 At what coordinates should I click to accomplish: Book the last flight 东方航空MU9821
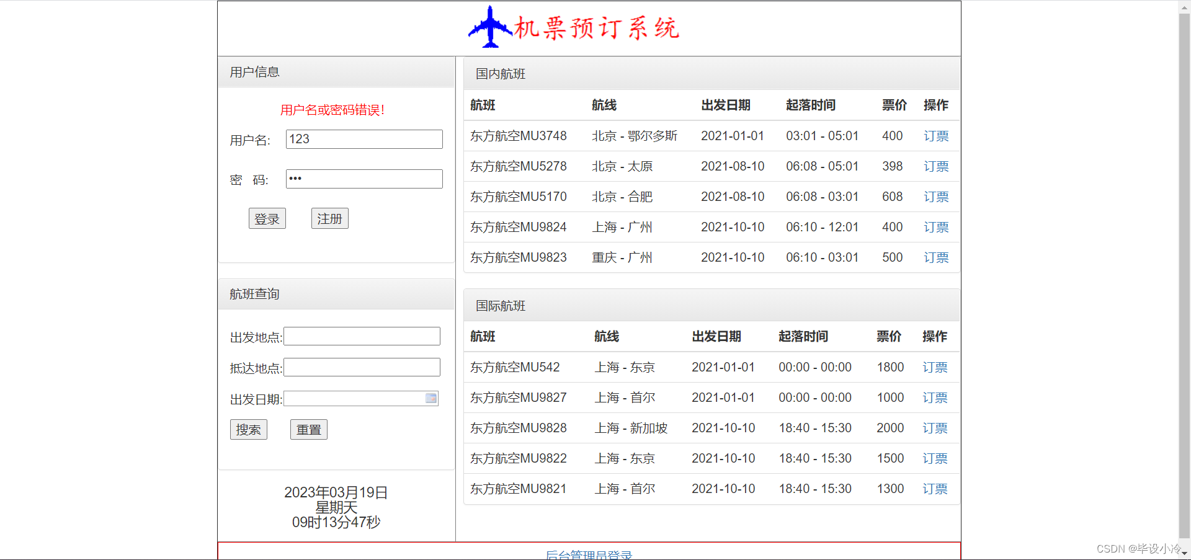click(x=934, y=489)
